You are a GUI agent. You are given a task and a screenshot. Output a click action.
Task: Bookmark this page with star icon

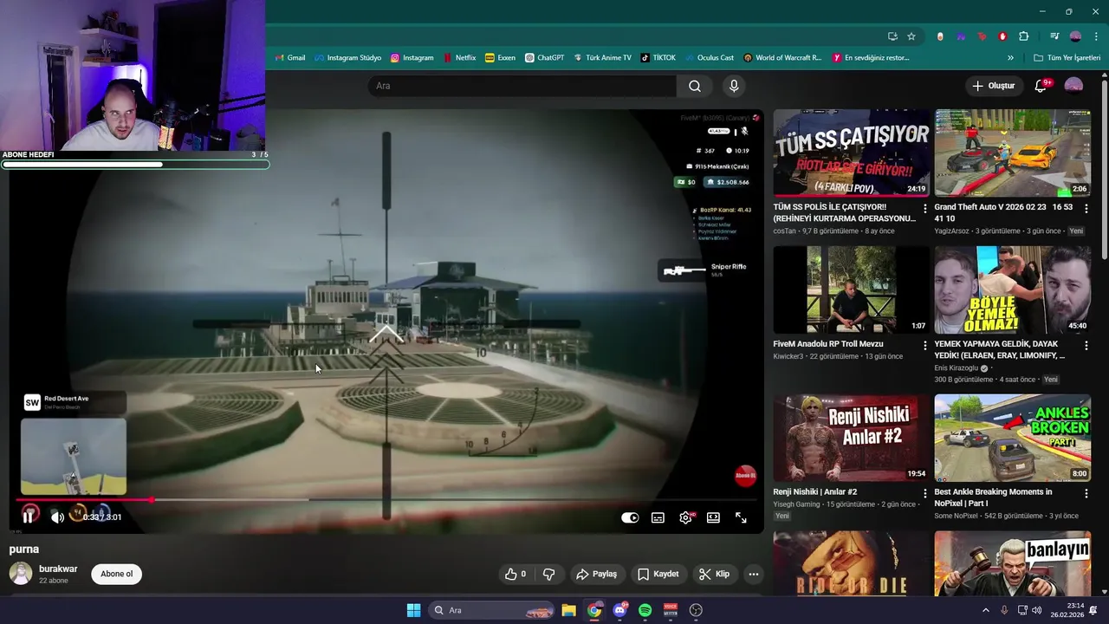point(911,36)
